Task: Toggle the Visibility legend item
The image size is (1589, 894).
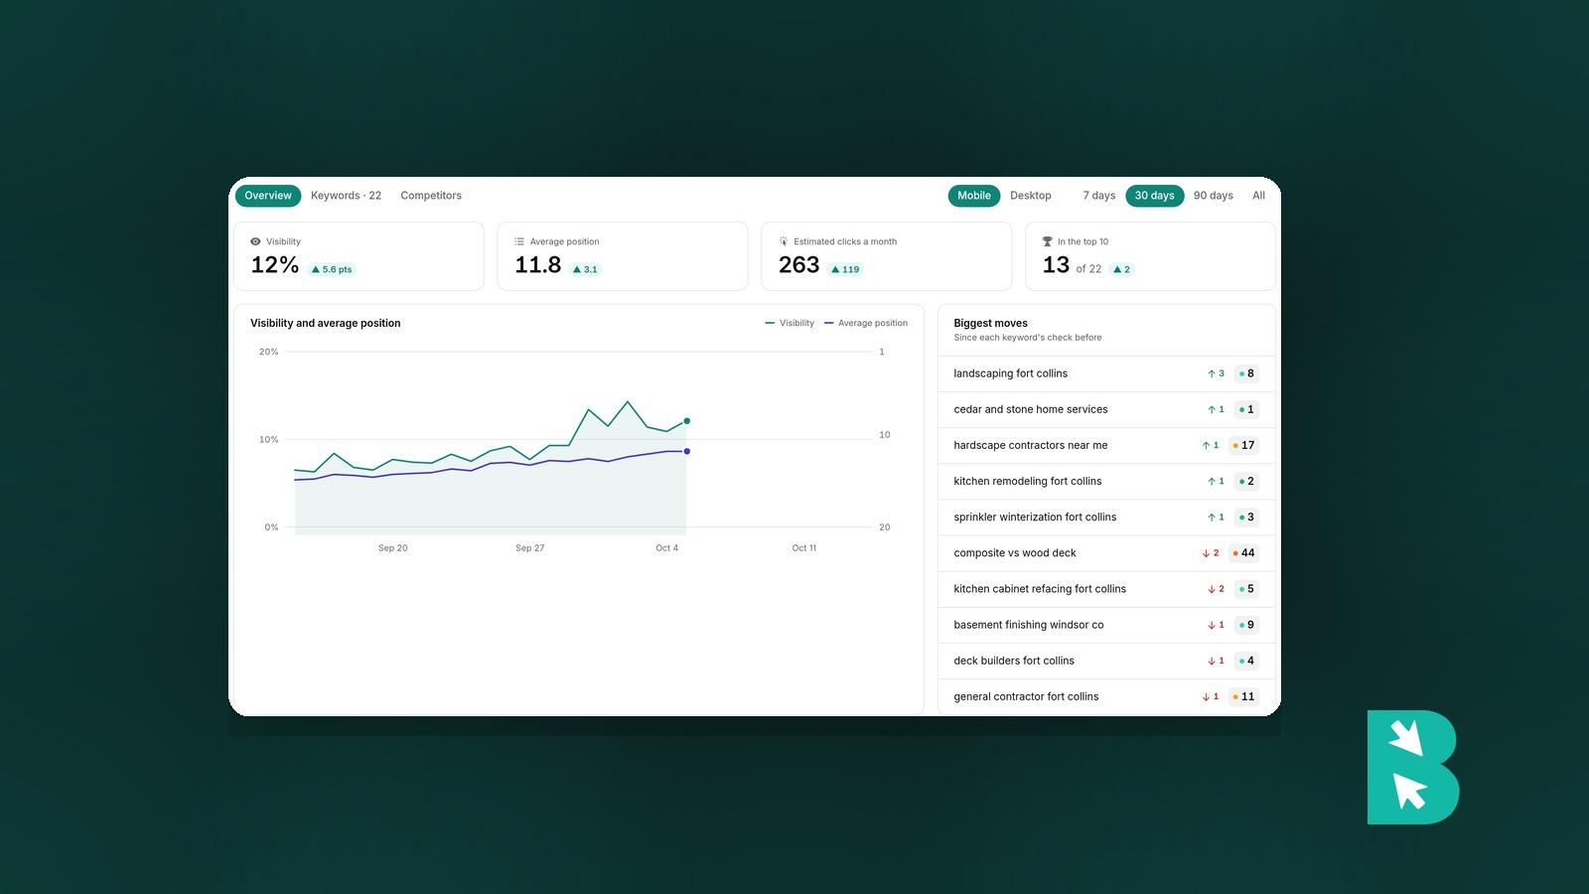Action: pyautogui.click(x=790, y=323)
